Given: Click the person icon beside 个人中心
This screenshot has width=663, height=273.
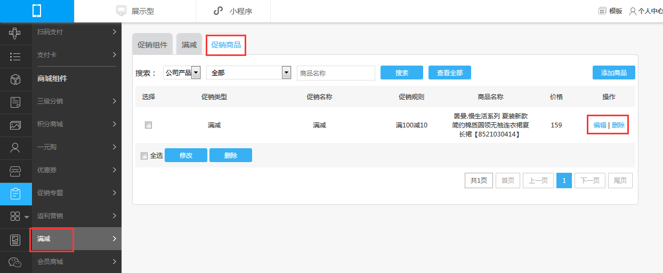Looking at the screenshot, I should click(x=633, y=11).
